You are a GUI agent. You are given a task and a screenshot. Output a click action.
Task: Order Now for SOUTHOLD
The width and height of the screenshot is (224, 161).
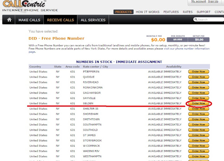click(198, 130)
